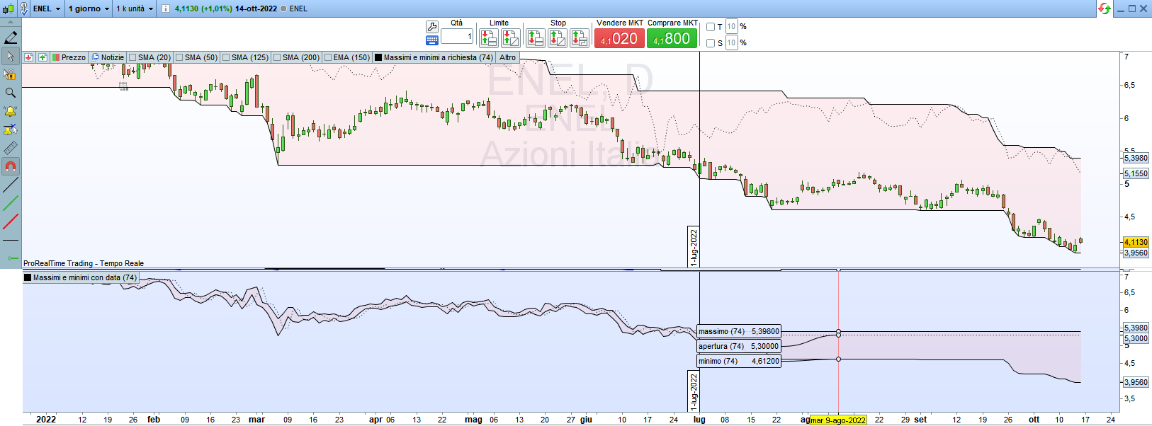
Task: Click the third Stop order icon
Action: pos(580,38)
